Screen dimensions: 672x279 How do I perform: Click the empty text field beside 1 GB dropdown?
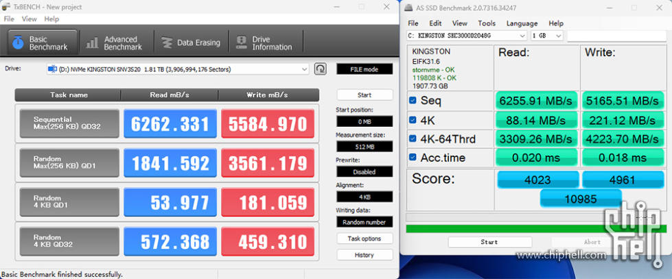pos(616,36)
